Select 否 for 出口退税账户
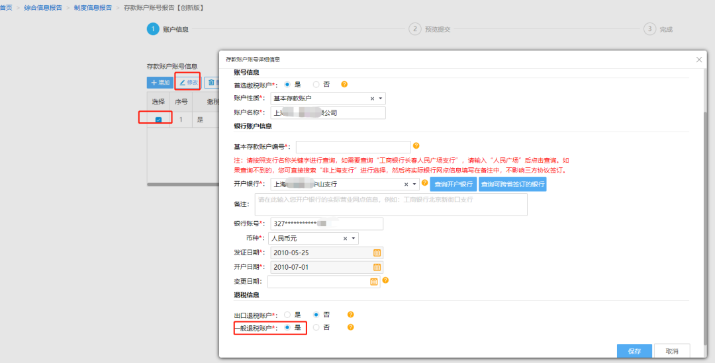 (316, 314)
